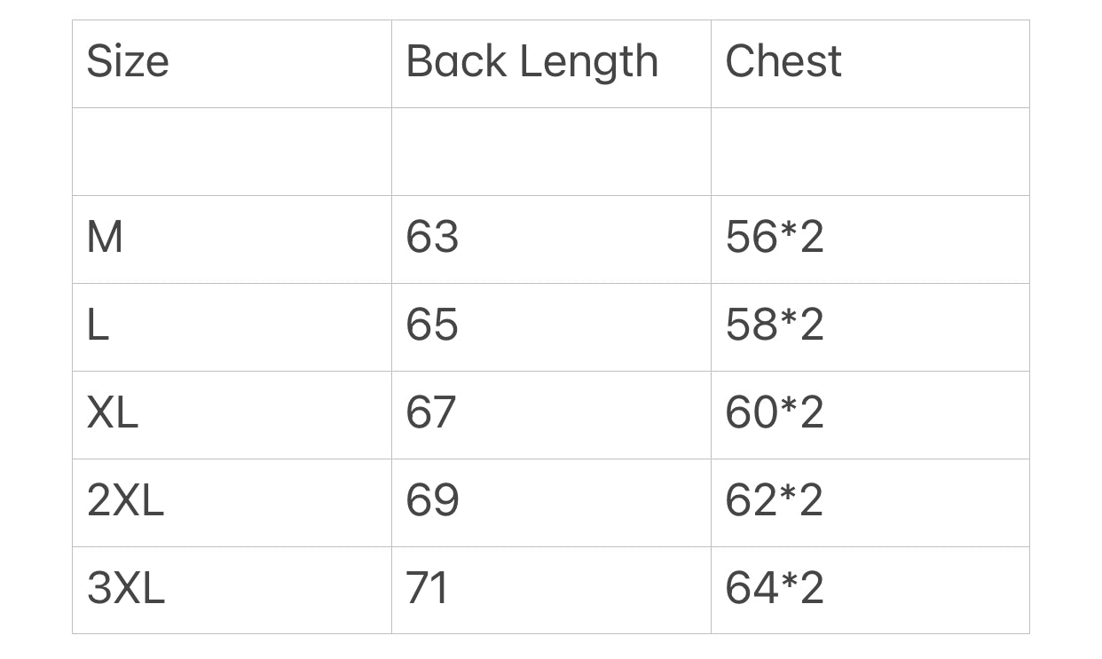Select the Back Length header cell
Screen dimensions: 1102x659
tap(531, 62)
